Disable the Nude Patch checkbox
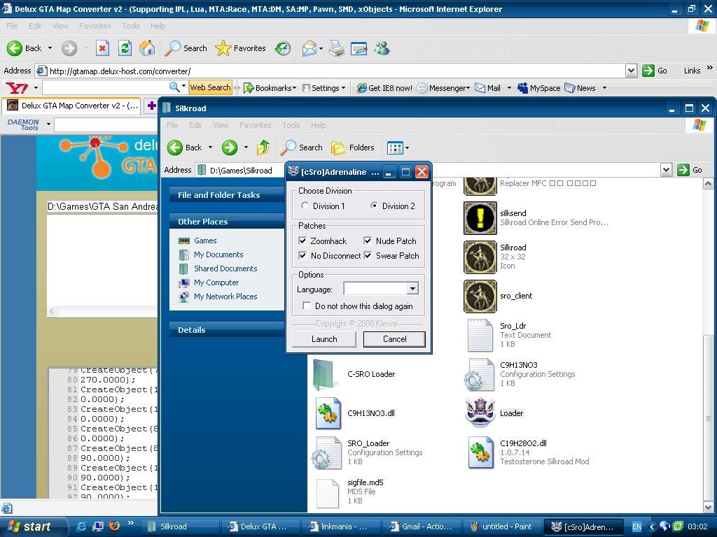 coord(368,241)
